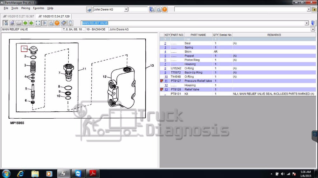Expand the top-right empty combo box
This screenshot has height=178, width=318.
point(308,10)
